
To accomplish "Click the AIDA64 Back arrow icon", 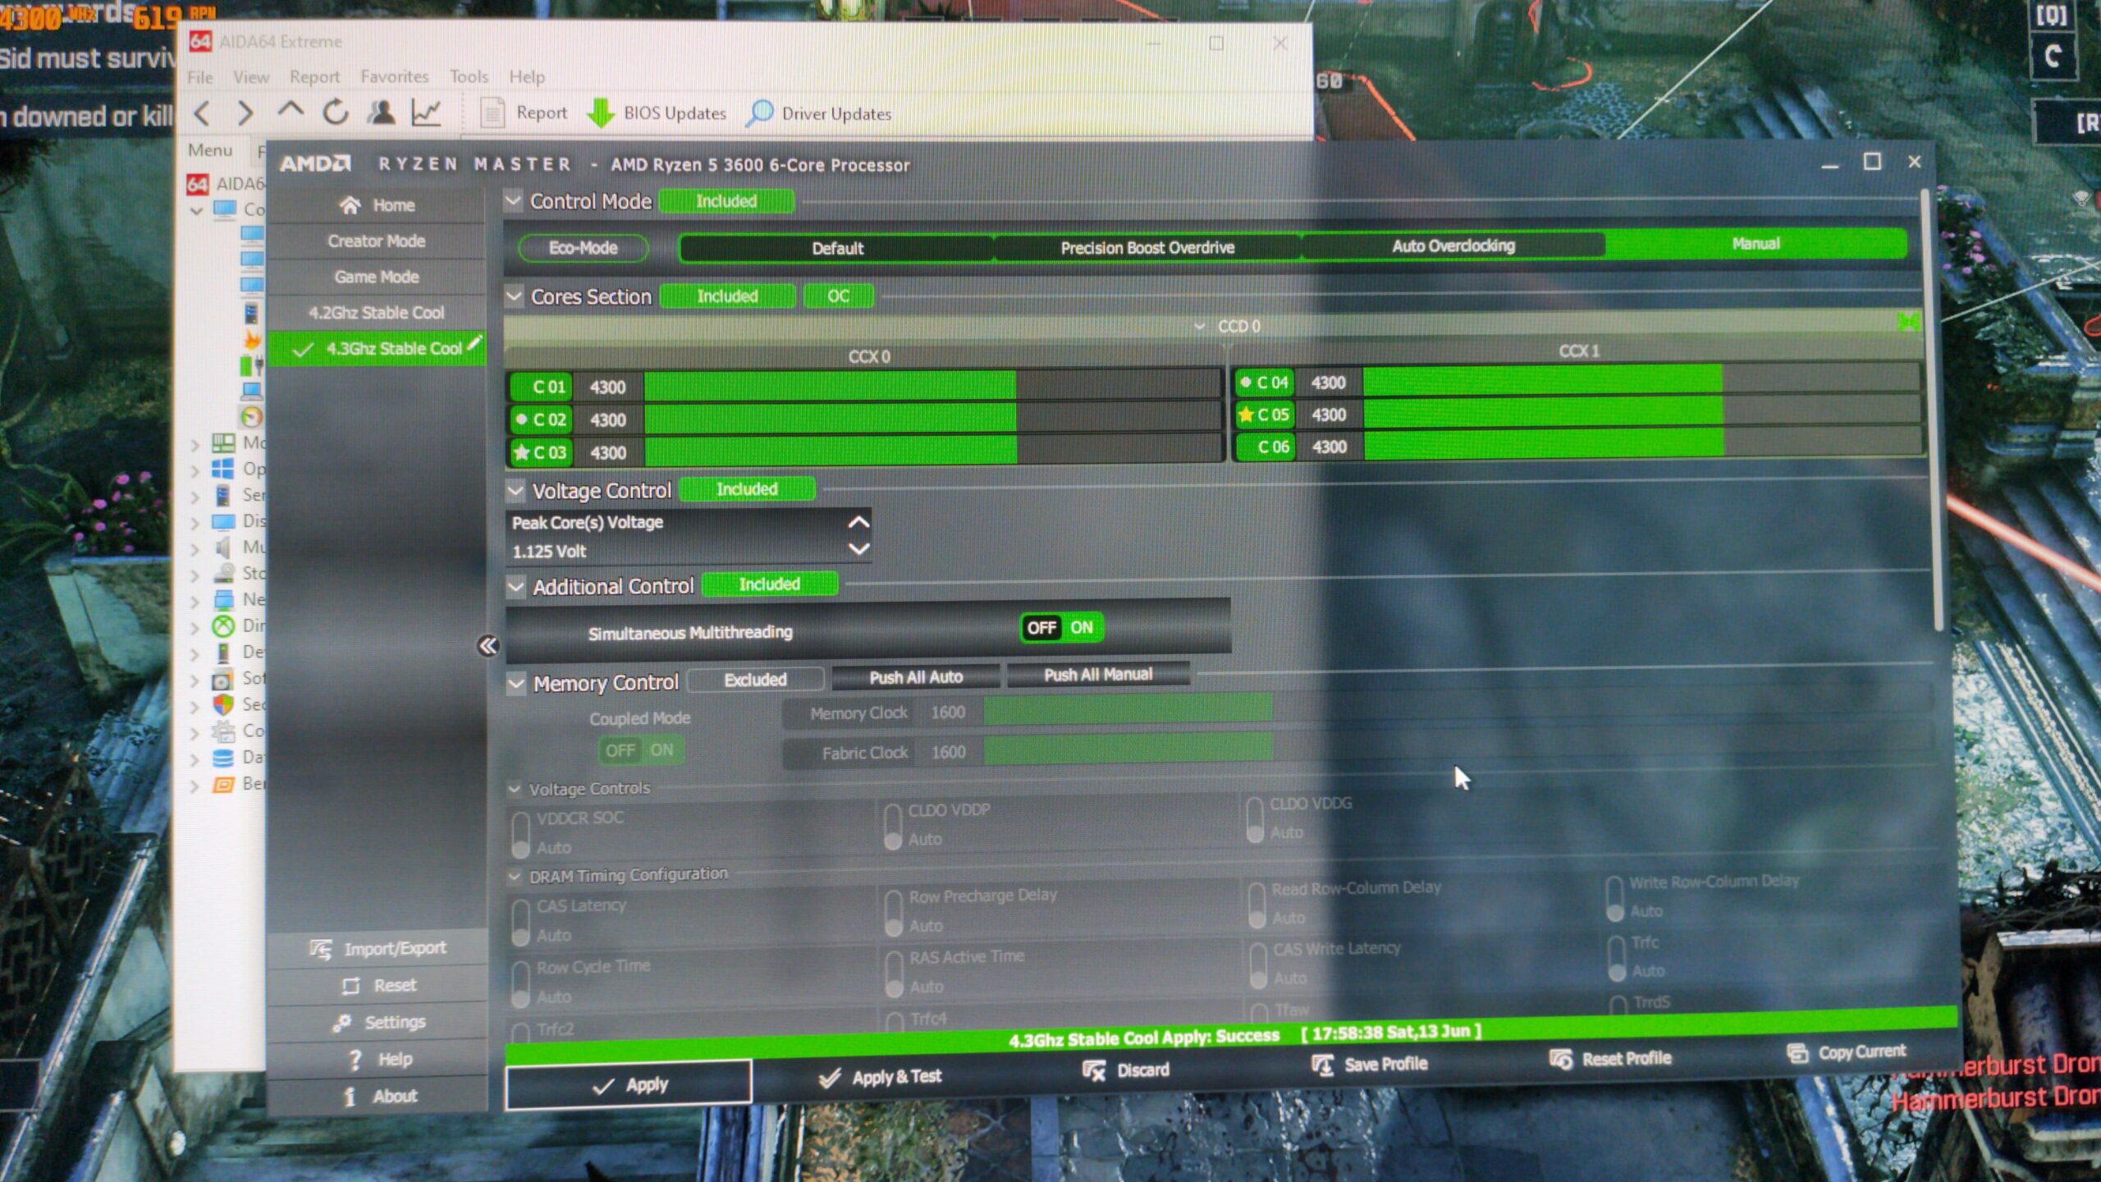I will pos(203,112).
